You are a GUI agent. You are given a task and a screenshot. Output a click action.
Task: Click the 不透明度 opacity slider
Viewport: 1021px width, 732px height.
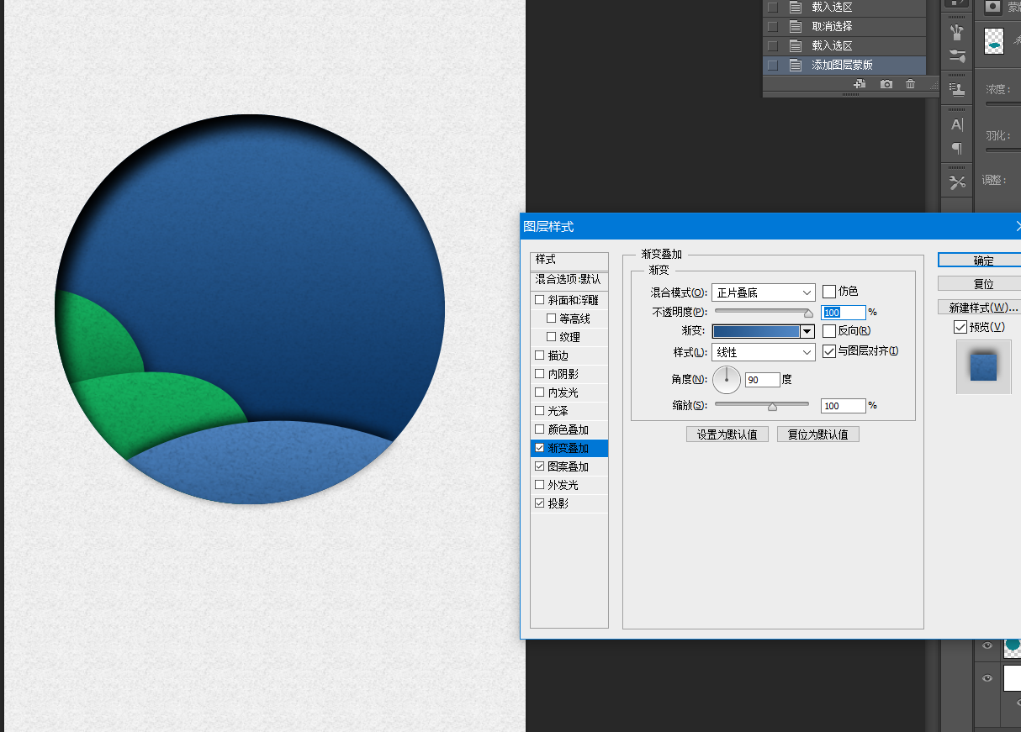click(x=762, y=312)
